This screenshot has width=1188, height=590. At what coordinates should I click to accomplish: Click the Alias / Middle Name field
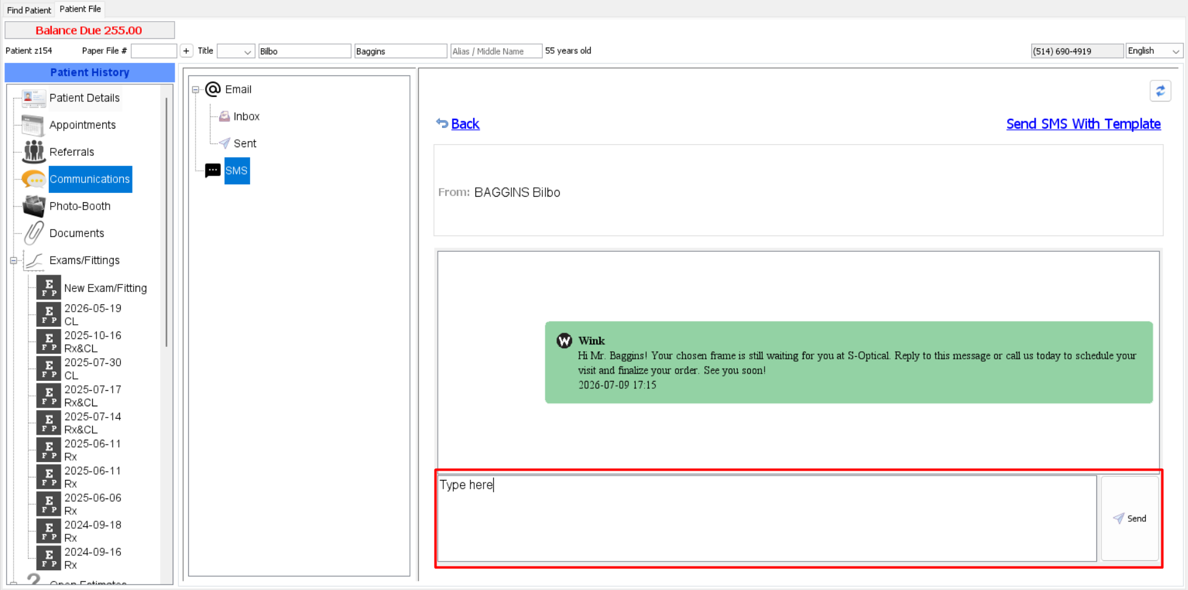496,51
